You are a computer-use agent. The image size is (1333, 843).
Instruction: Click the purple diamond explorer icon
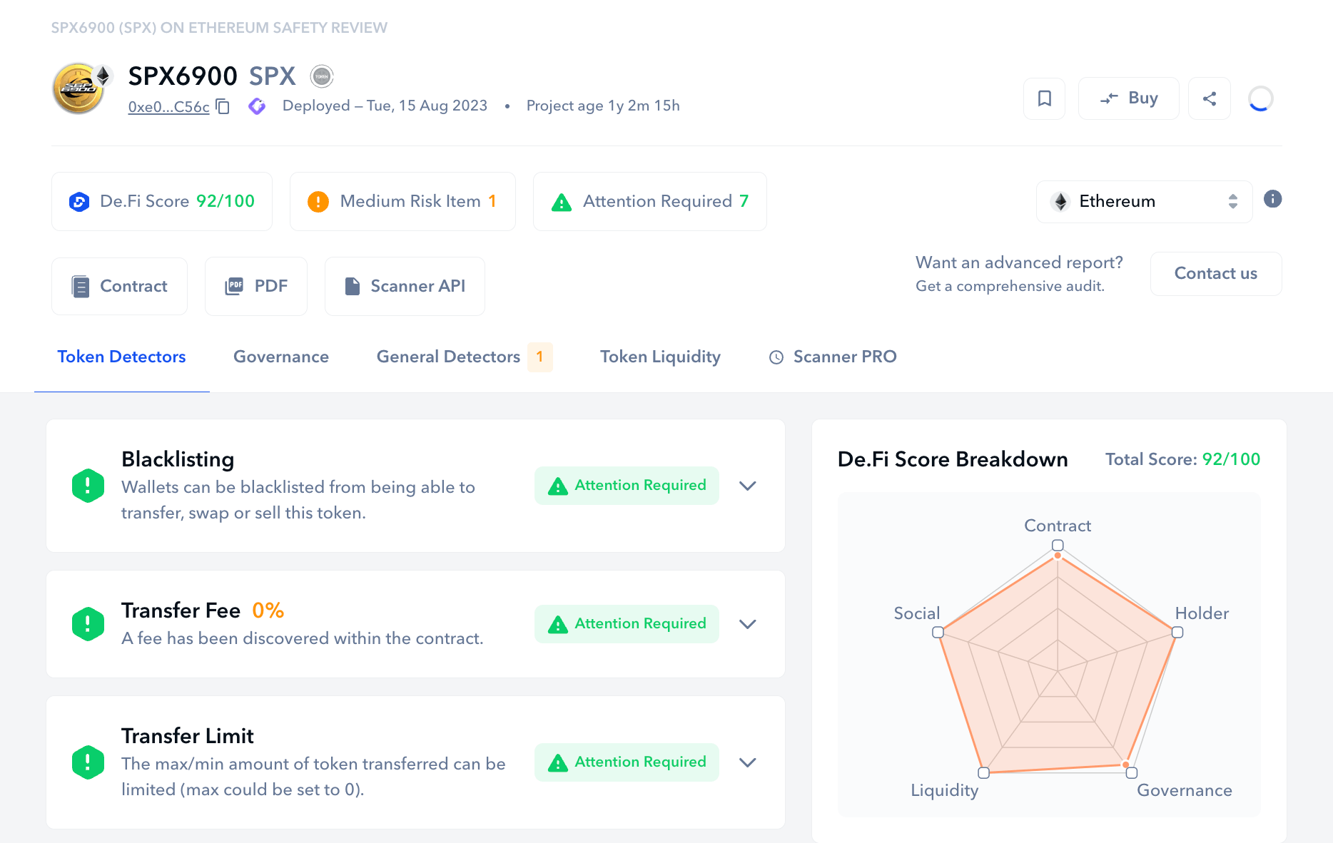[257, 106]
